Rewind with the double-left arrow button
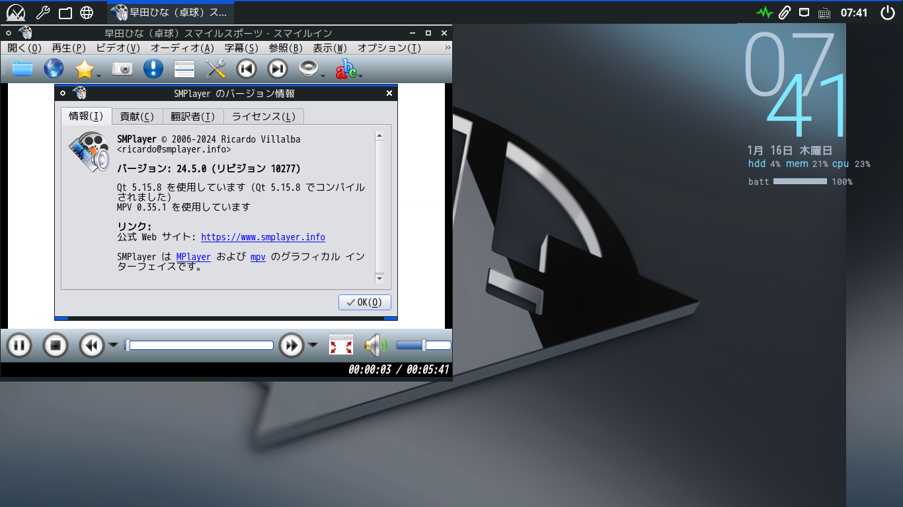The width and height of the screenshot is (903, 507). 92,345
